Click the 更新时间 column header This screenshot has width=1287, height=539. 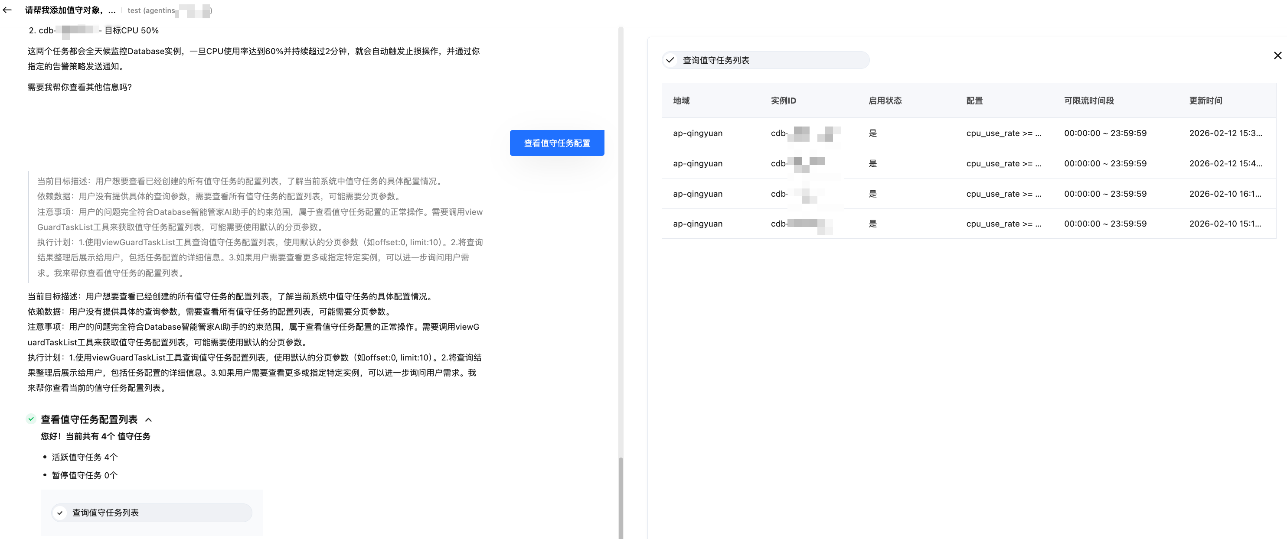[1205, 101]
